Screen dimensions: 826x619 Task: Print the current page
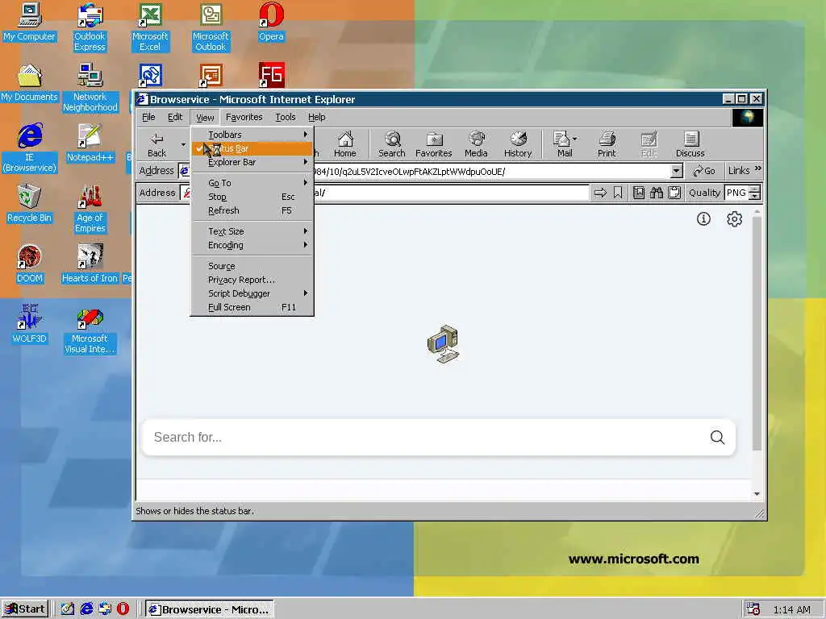[607, 144]
